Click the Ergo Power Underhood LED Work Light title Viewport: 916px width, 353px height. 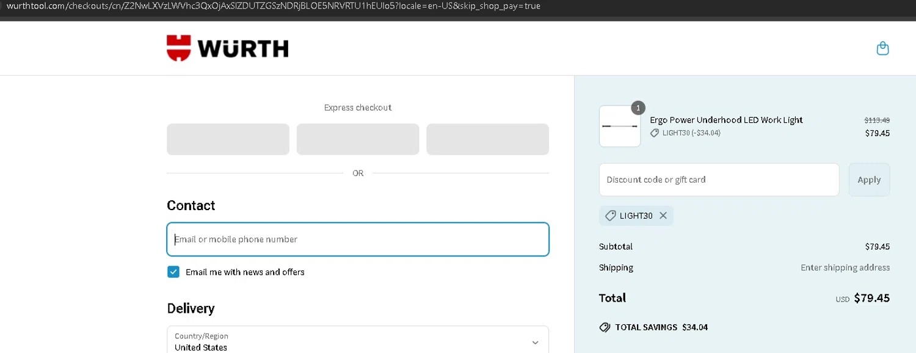726,120
